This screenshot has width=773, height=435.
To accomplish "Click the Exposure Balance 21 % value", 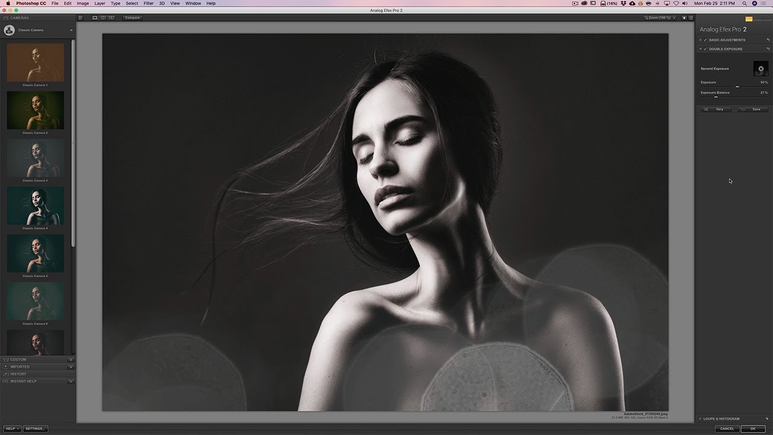I will click(x=764, y=92).
